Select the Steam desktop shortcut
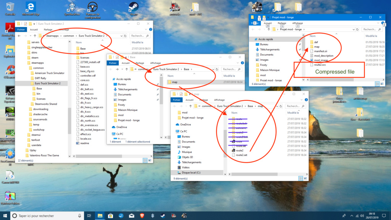 (x=134, y=8)
